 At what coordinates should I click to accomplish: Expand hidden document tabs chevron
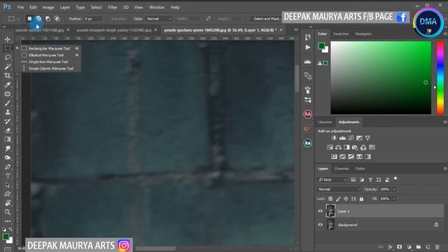click(x=295, y=29)
